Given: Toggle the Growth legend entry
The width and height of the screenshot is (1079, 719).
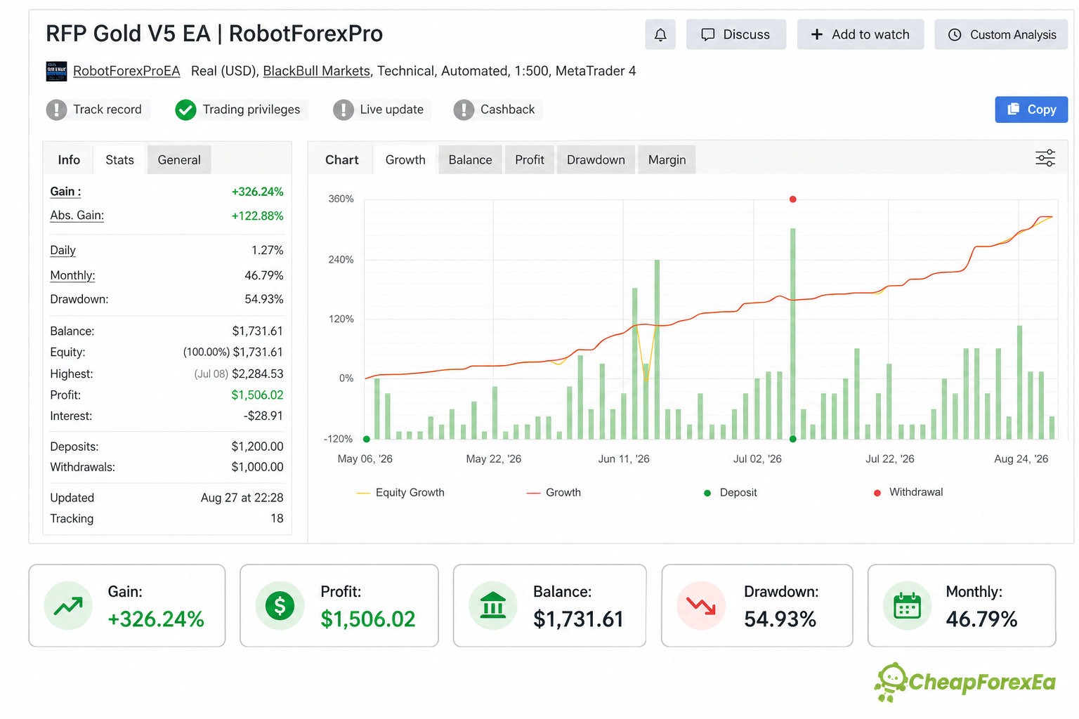Looking at the screenshot, I should click(x=554, y=492).
